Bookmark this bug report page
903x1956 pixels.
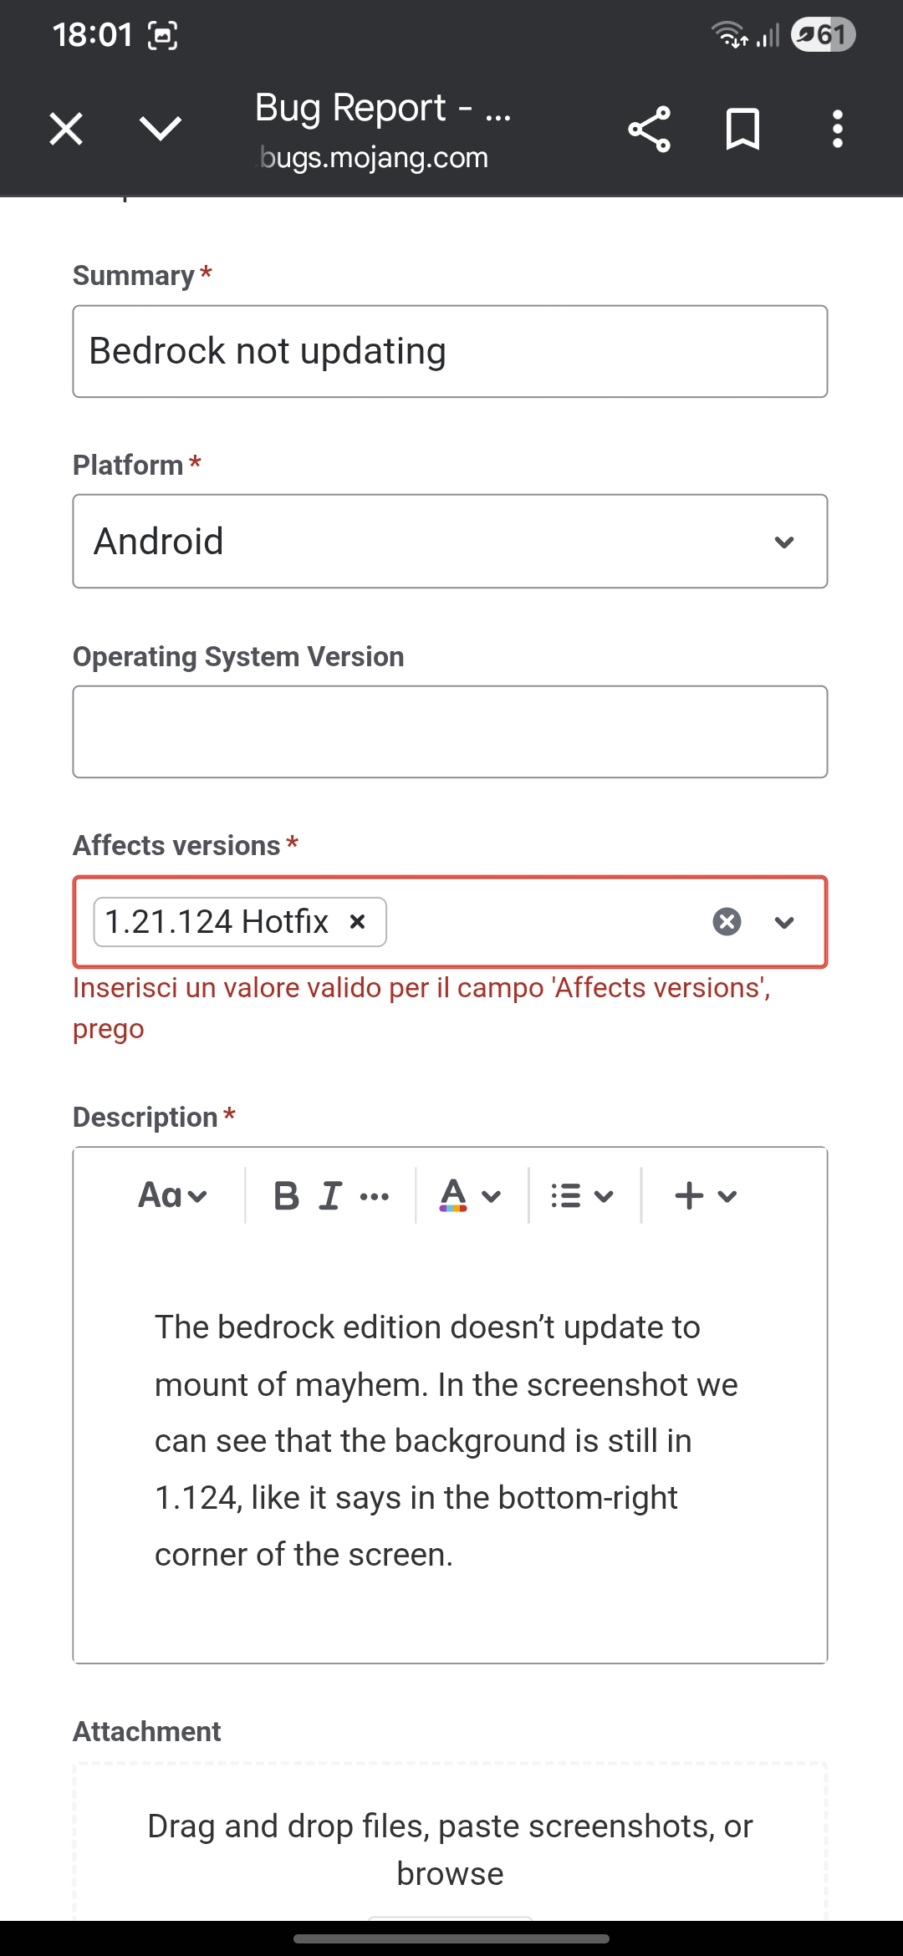(x=742, y=130)
